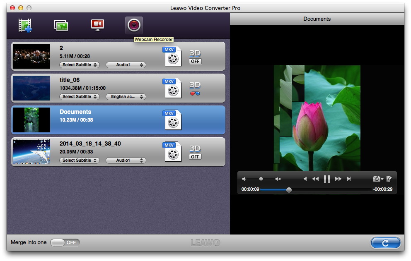Skip to previous track in player
The height and width of the screenshot is (261, 411).
coord(305,179)
